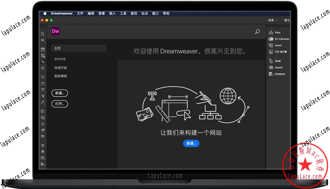Click the search magnifier icon

point(257,32)
